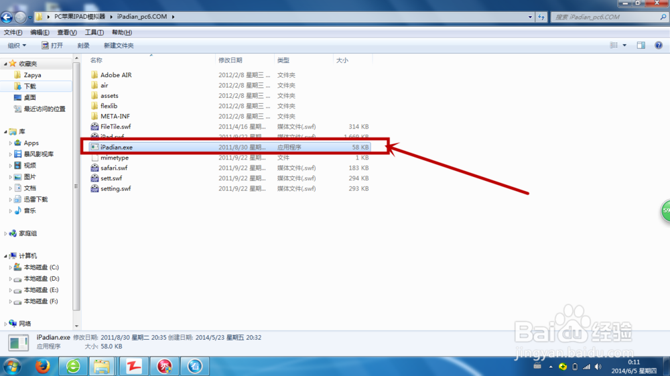Toggle the preview pane icon
This screenshot has height=376, width=670.
point(641,46)
